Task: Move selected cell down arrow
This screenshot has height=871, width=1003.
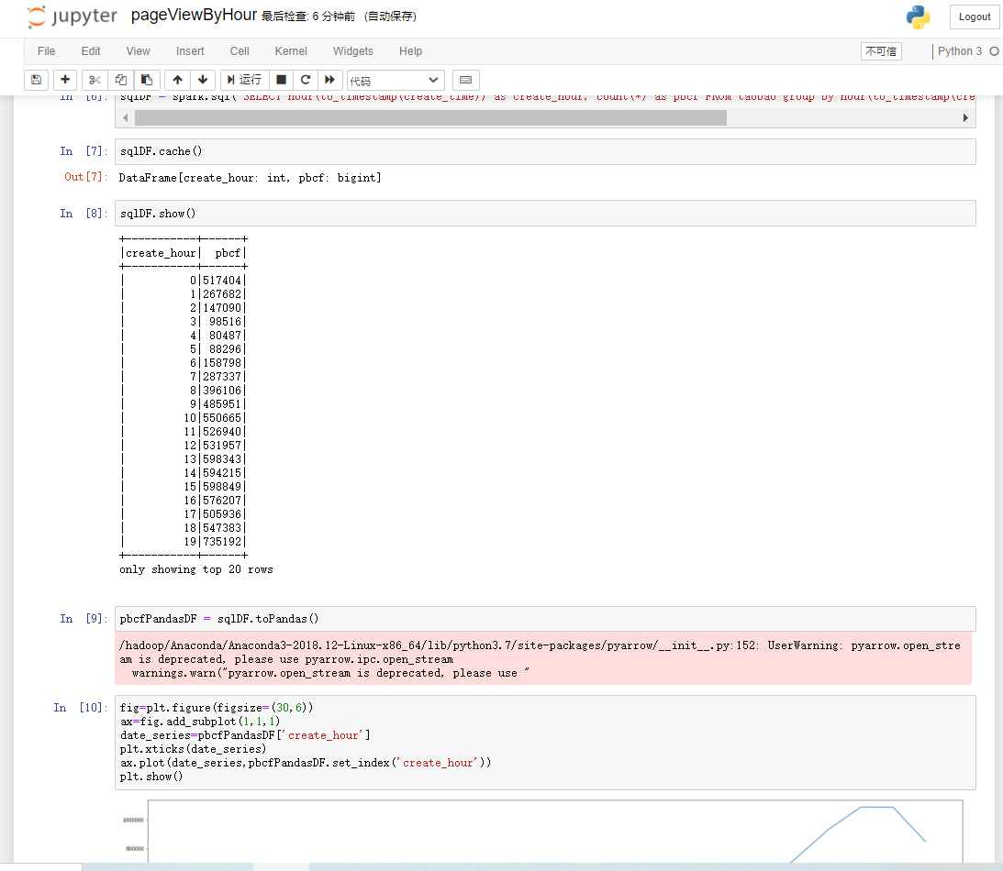Action: [203, 80]
